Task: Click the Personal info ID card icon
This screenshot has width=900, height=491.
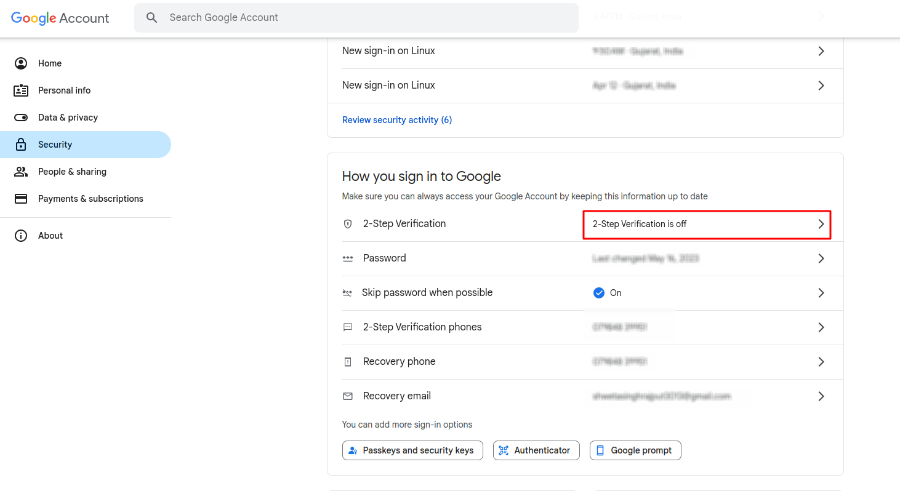Action: (x=21, y=90)
